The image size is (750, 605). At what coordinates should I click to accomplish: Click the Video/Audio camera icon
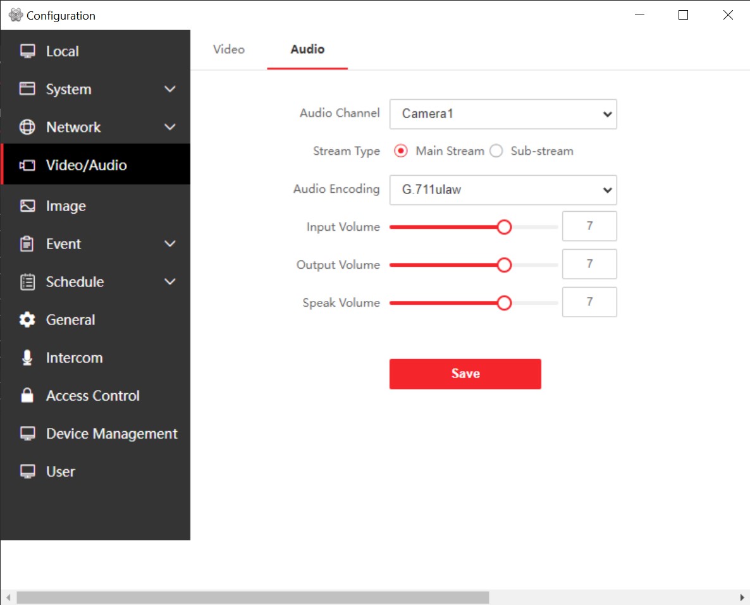tap(27, 164)
